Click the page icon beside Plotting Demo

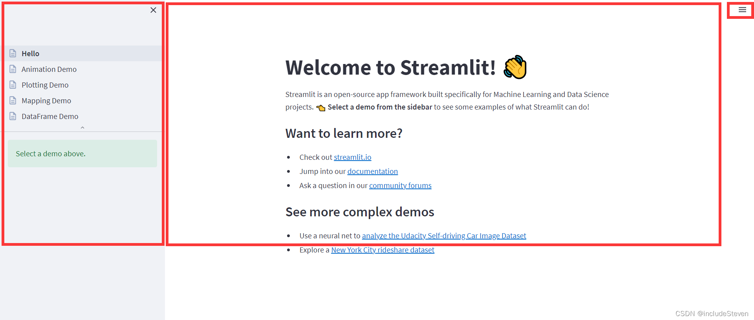pyautogui.click(x=13, y=85)
